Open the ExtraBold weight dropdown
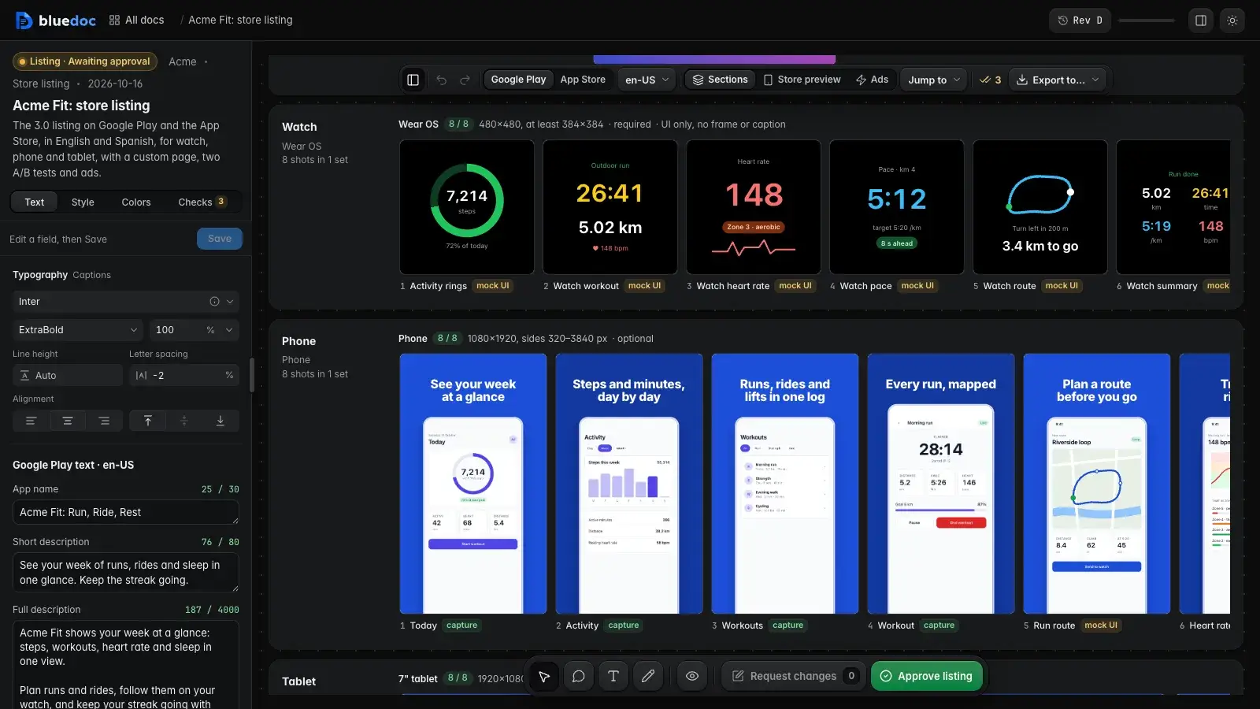This screenshot has height=709, width=1260. coord(78,330)
